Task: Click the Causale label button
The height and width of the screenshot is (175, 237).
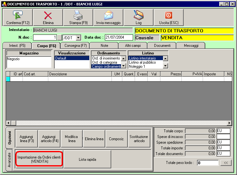Action: point(147,38)
